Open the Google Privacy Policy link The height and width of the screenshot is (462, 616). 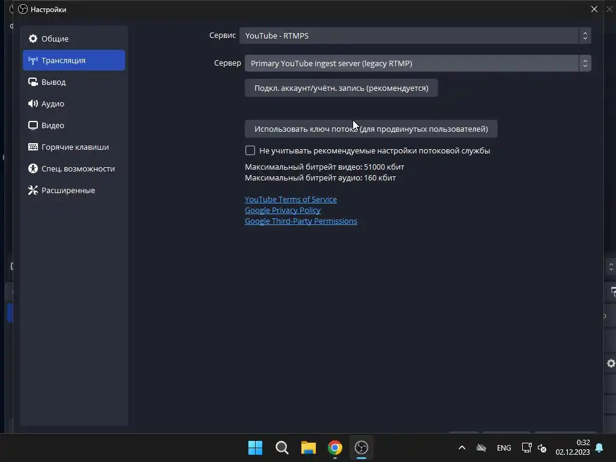[283, 210]
